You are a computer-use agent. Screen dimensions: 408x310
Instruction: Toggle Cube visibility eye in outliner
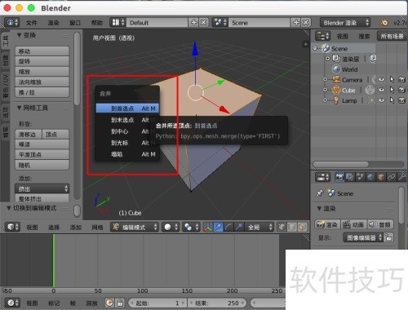click(381, 90)
